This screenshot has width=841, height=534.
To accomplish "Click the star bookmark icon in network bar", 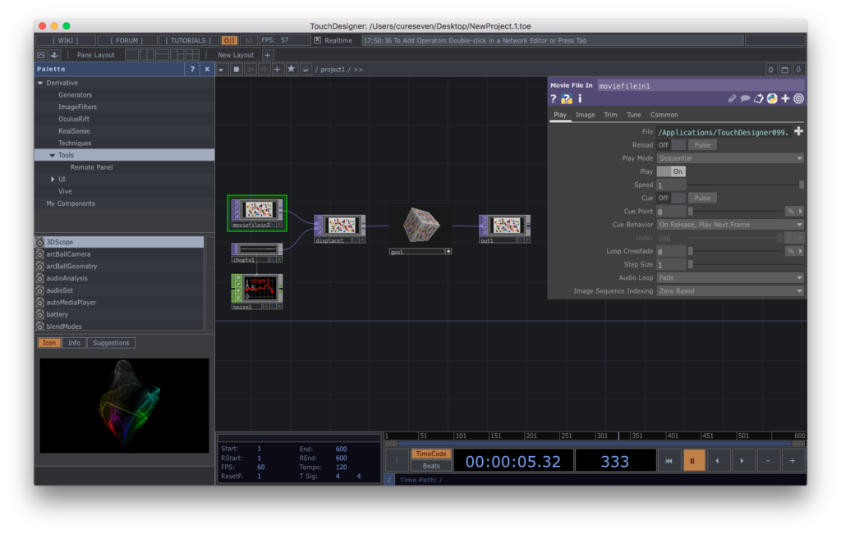I will pyautogui.click(x=292, y=69).
